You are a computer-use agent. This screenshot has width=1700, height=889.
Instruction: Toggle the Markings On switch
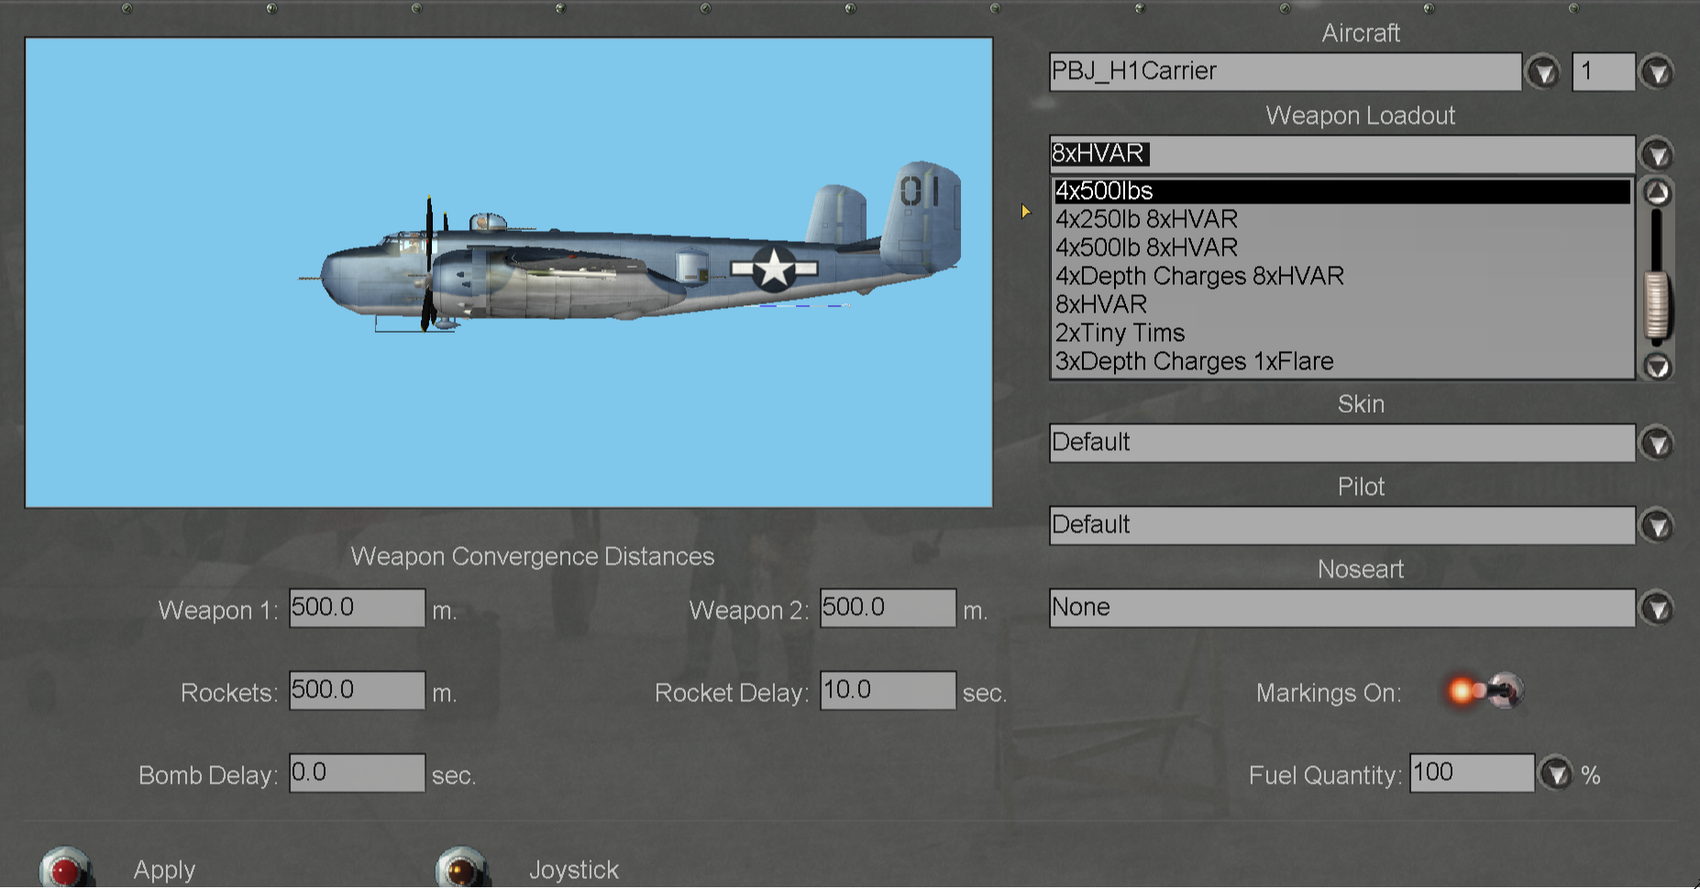coord(1486,691)
